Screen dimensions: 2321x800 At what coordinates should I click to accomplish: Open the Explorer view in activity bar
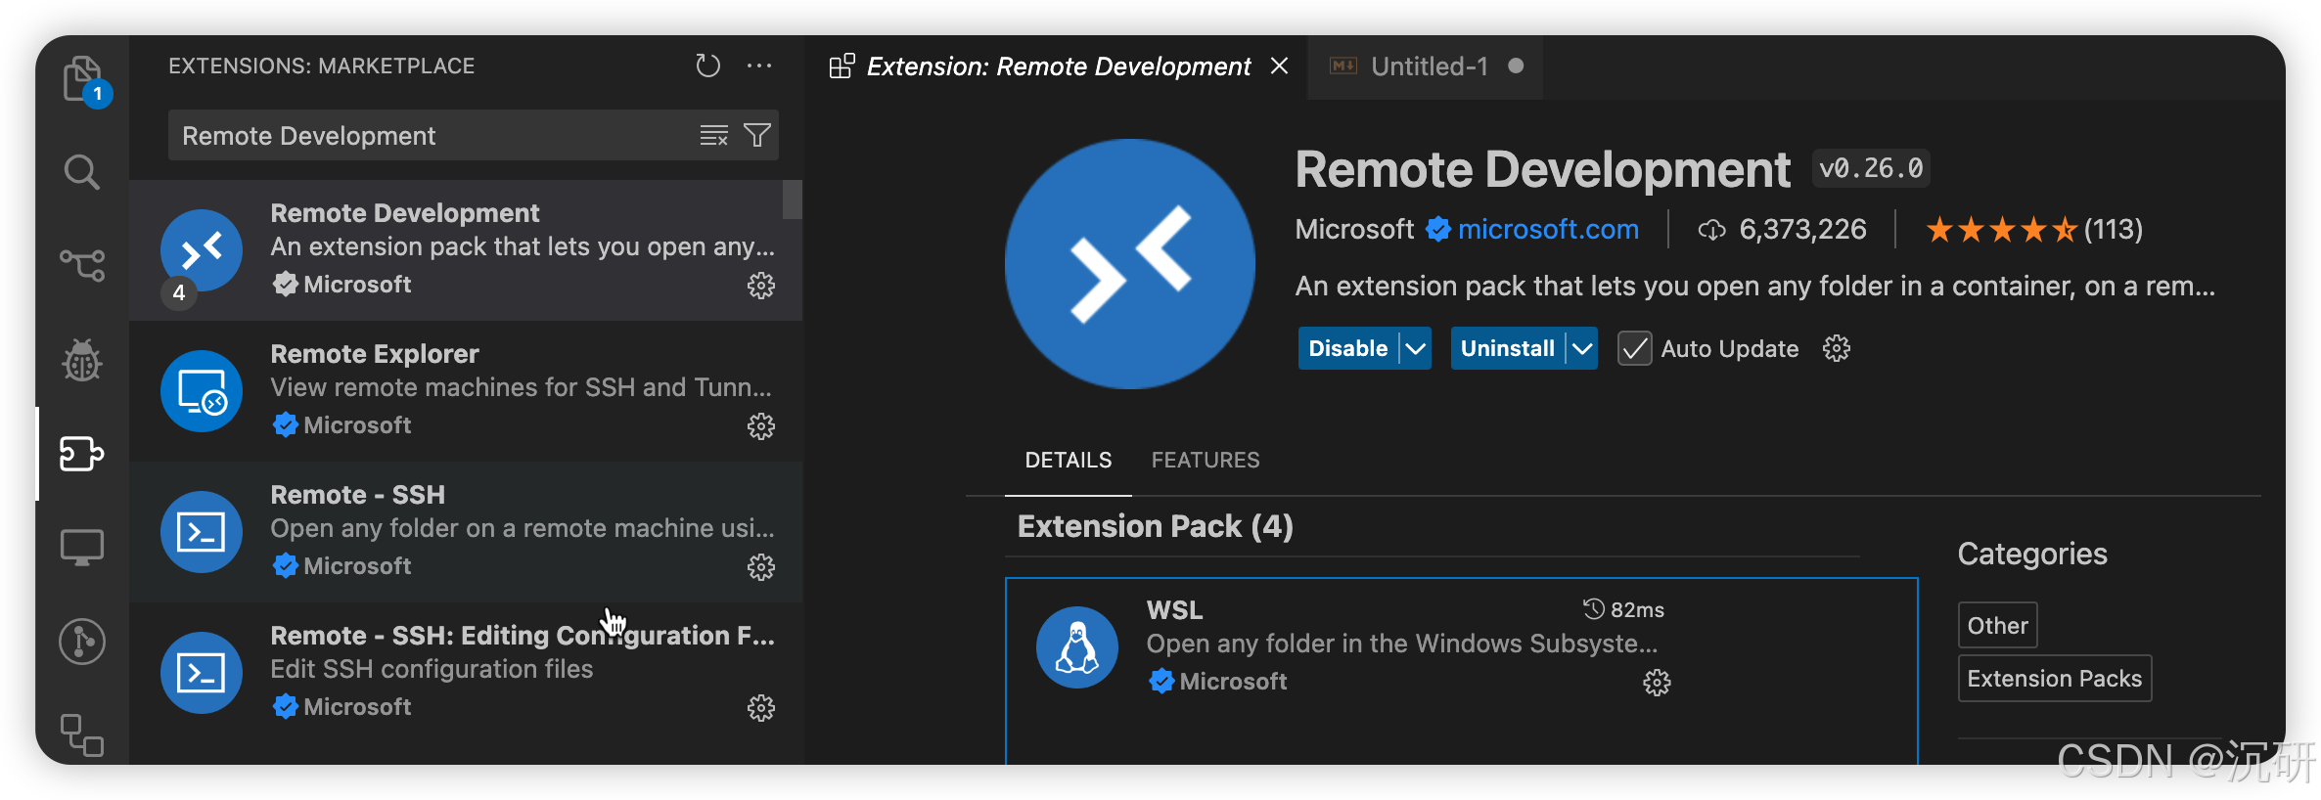(x=82, y=78)
